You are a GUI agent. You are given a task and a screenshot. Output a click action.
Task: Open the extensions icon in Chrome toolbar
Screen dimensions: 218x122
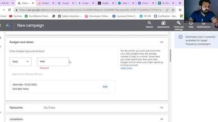(x=180, y=10)
